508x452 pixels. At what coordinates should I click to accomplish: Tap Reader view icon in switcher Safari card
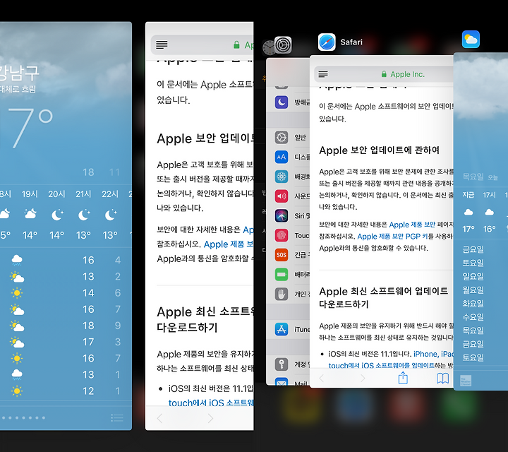click(323, 74)
